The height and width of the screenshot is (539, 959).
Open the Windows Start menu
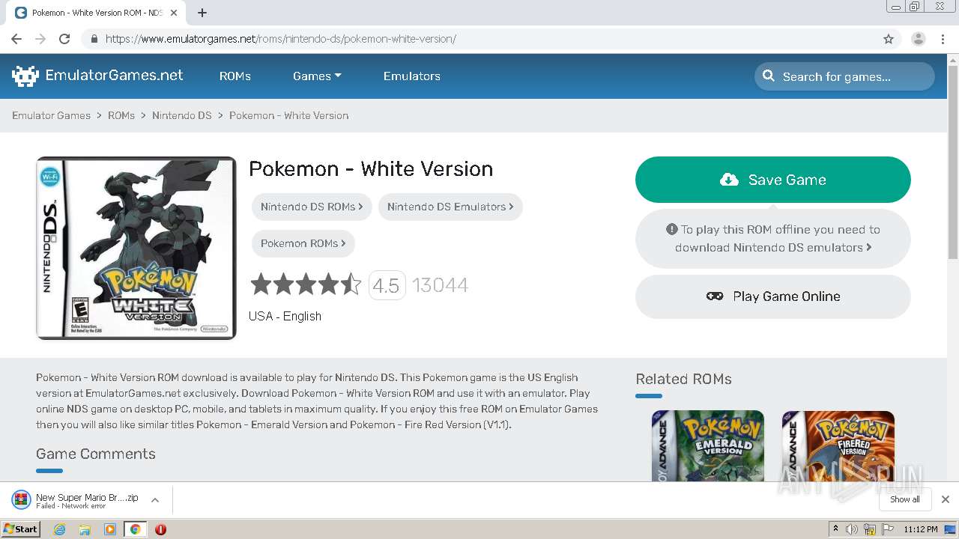20,529
